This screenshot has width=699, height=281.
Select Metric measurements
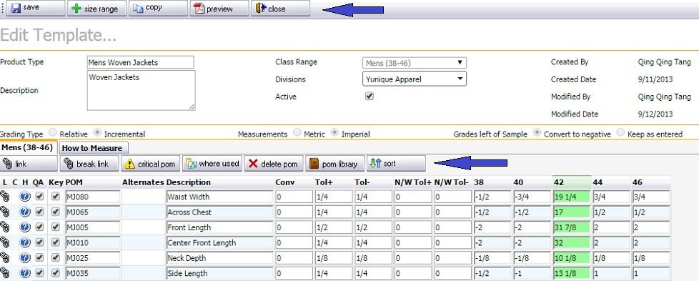click(x=297, y=132)
